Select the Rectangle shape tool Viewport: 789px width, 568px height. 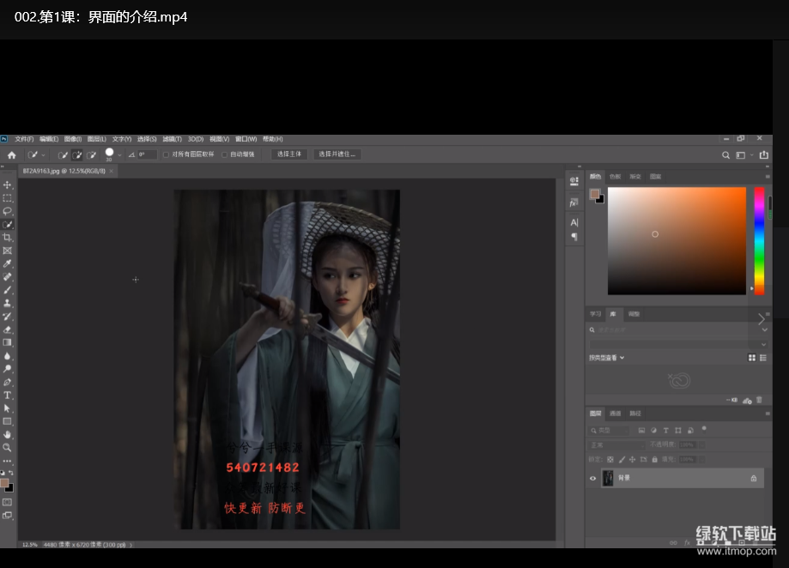(x=7, y=421)
